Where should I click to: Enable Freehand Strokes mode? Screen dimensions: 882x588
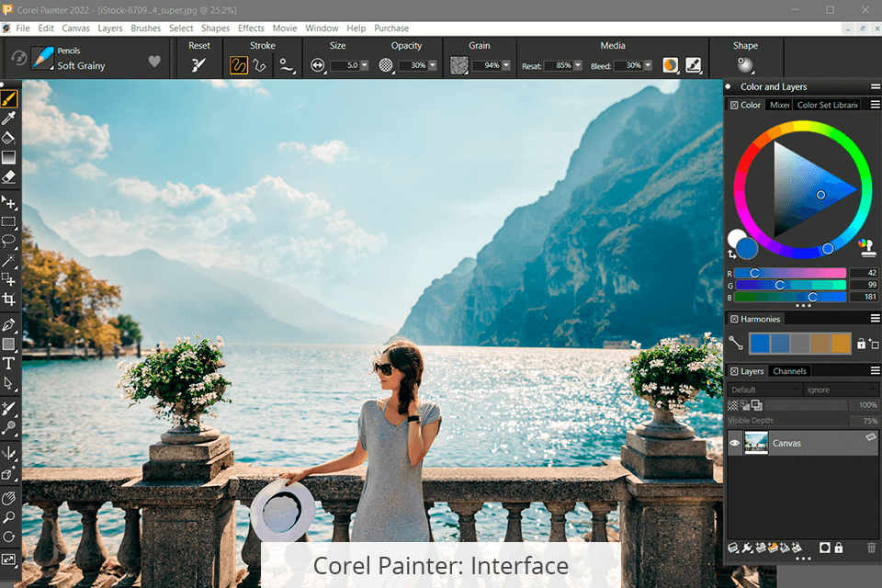pyautogui.click(x=239, y=65)
